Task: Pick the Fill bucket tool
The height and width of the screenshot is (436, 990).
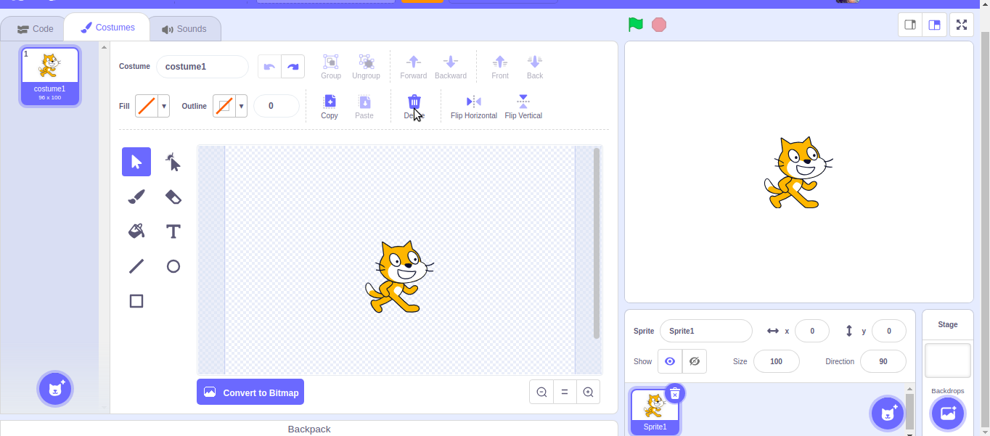Action: coord(136,231)
